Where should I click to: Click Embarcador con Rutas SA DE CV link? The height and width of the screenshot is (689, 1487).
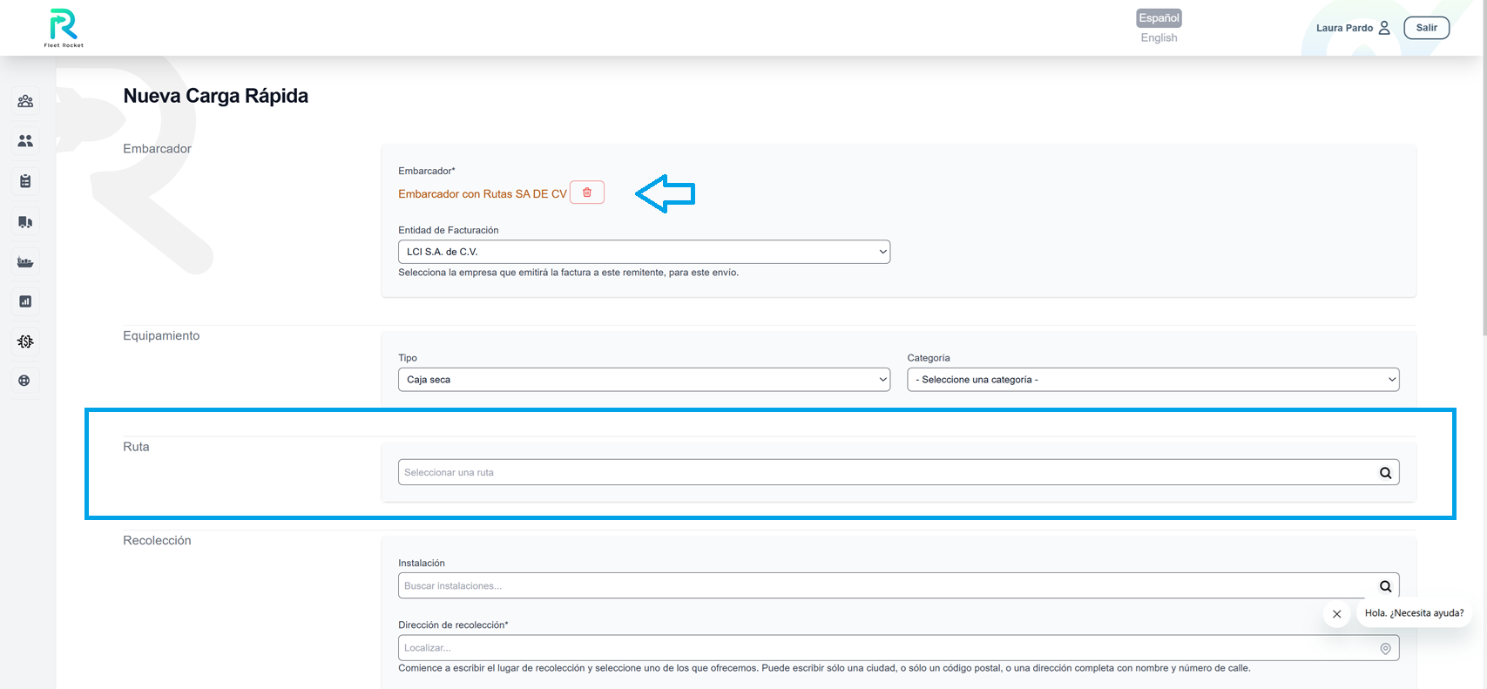(x=483, y=194)
